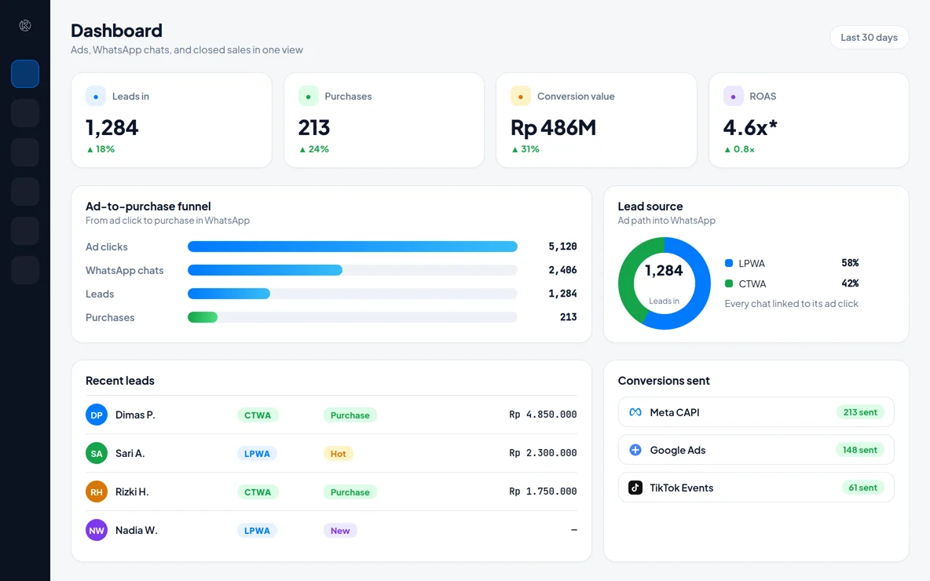Click the 213 sent badge
Image resolution: width=930 pixels, height=581 pixels.
(860, 412)
